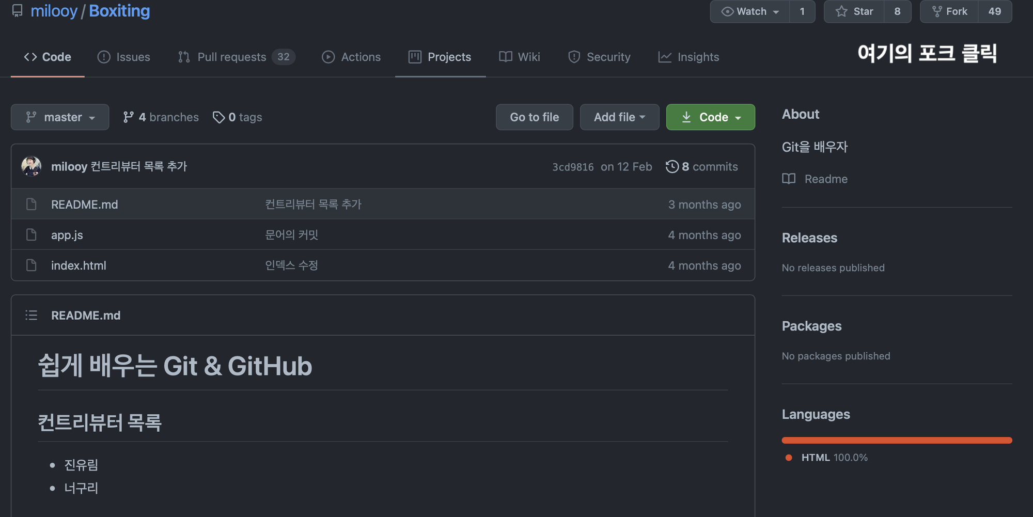Open README.md row commit message link

point(313,205)
